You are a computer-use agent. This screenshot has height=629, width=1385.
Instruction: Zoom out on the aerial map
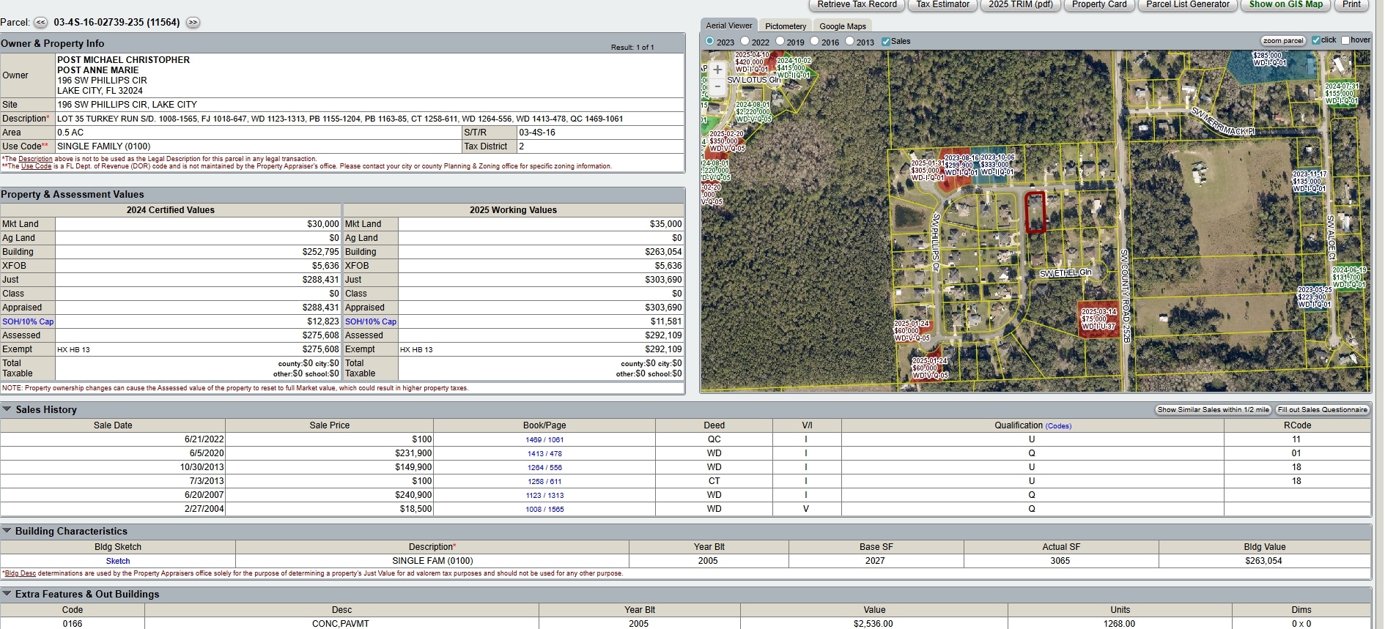pos(717,86)
